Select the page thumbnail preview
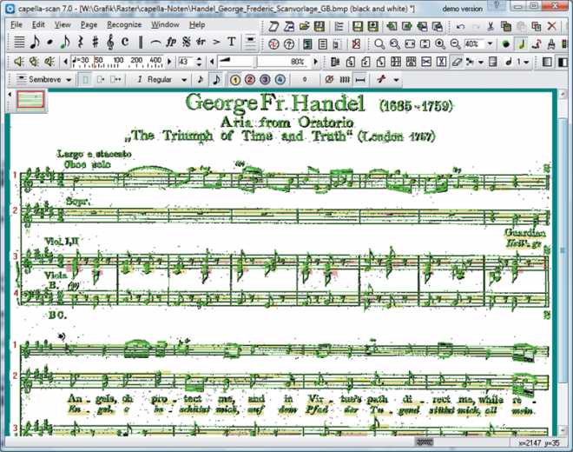 click(30, 100)
